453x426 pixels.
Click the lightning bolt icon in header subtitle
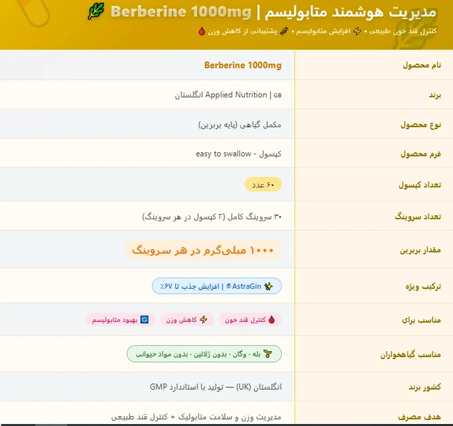coord(357,31)
